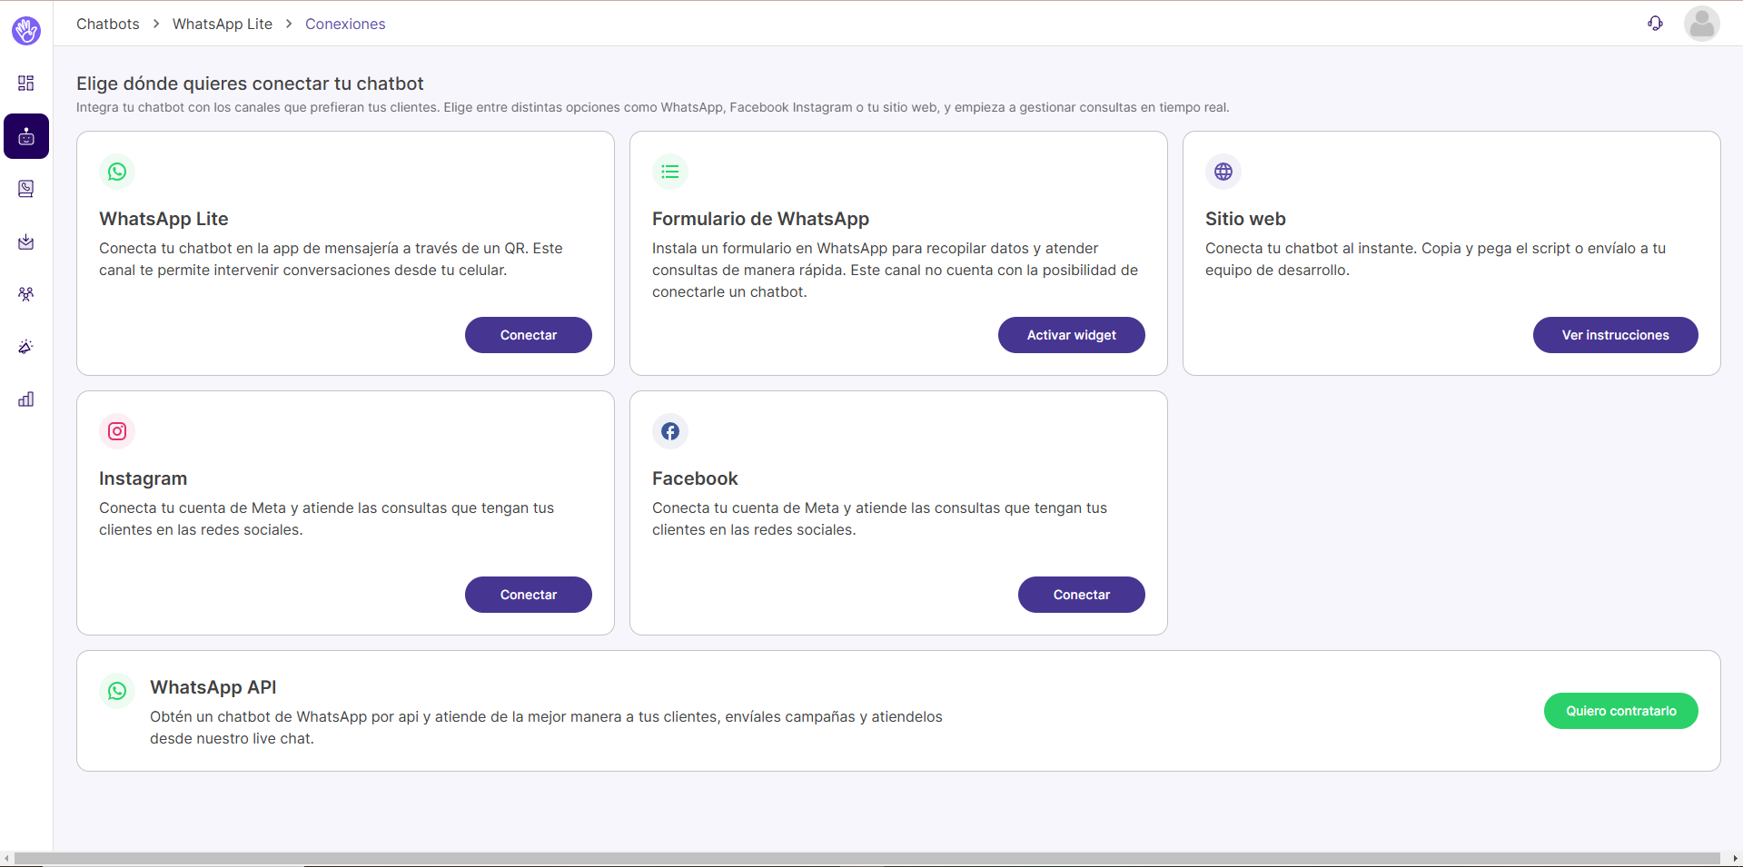Click the chevron after WhatsApp Lite breadcrumb
The image size is (1743, 867).
tap(289, 24)
